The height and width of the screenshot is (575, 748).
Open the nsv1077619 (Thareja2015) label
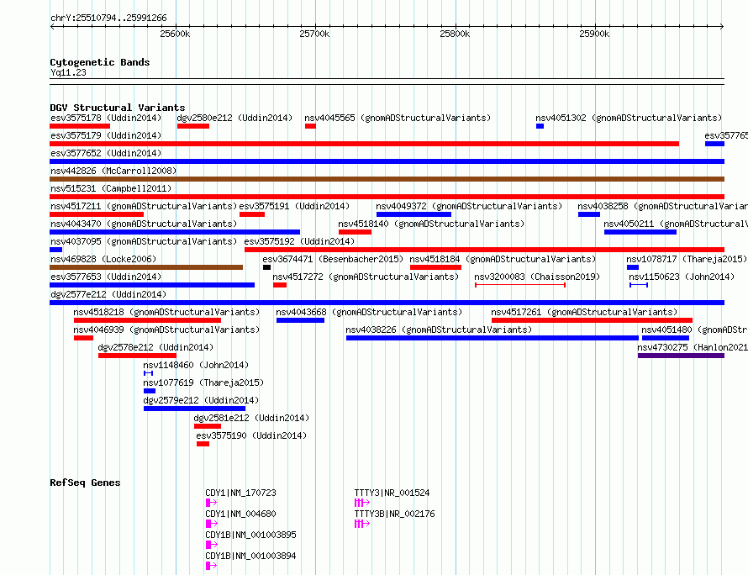click(203, 382)
